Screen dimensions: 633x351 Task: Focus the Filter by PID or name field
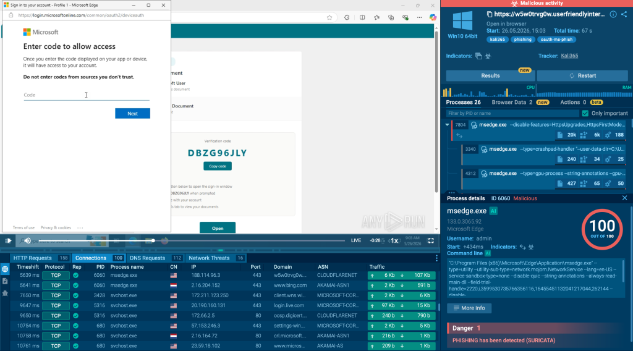click(512, 113)
